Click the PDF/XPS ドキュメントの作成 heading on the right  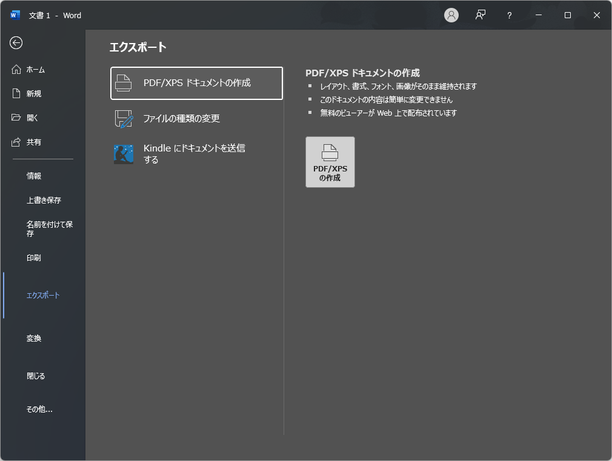click(x=362, y=73)
